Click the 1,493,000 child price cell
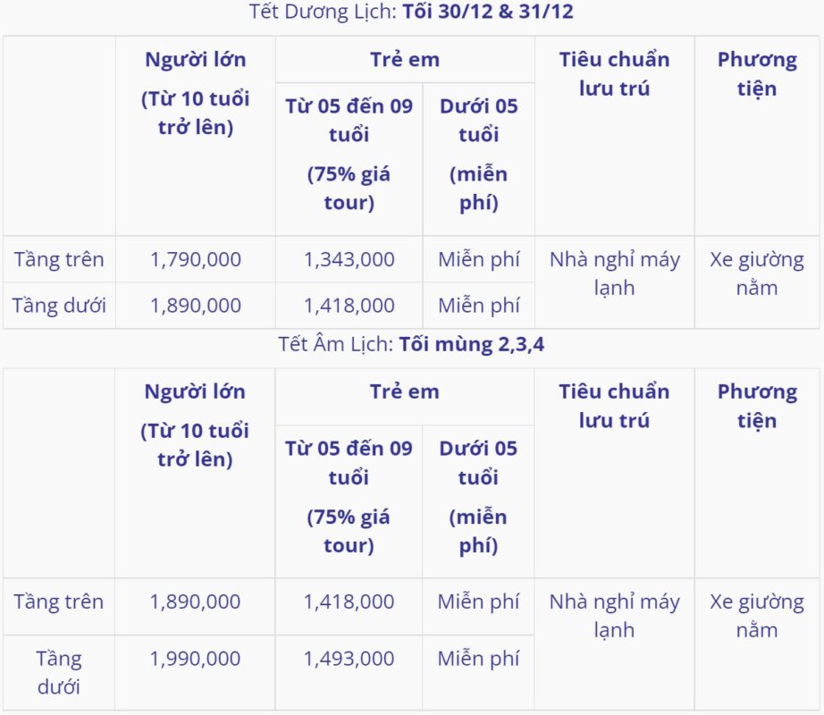 [349, 659]
